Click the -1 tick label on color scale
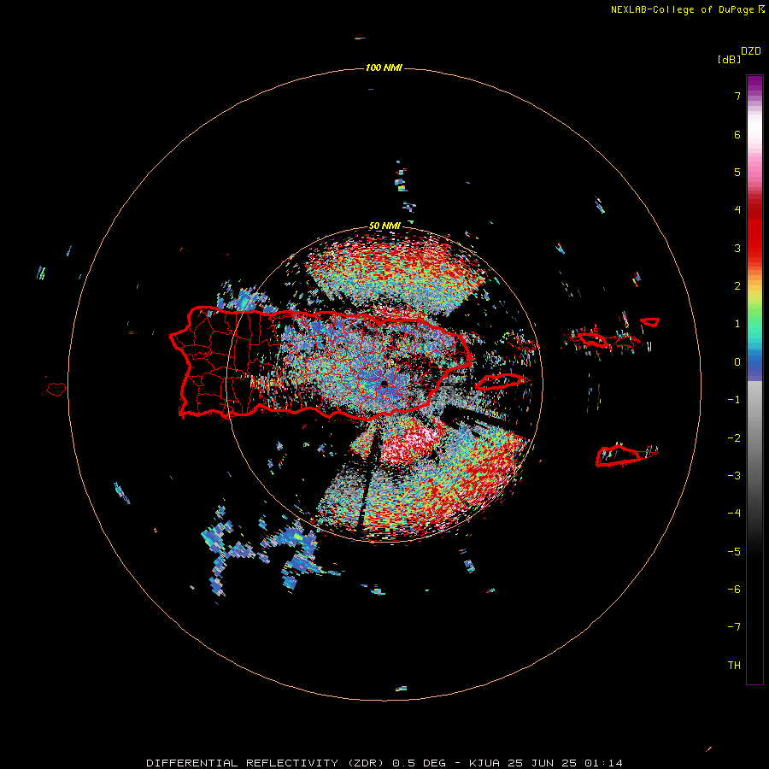The image size is (769, 769). point(734,400)
